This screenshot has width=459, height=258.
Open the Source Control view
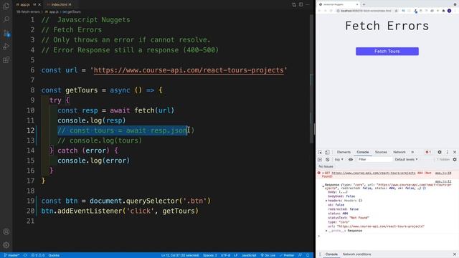click(x=6, y=33)
